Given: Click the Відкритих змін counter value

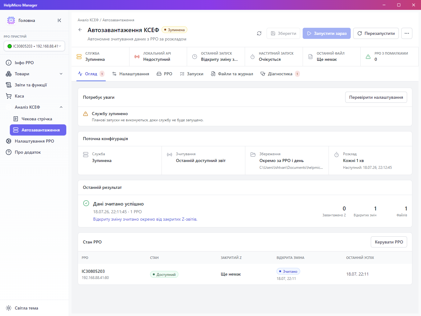Looking at the screenshot, I should coord(375,209).
